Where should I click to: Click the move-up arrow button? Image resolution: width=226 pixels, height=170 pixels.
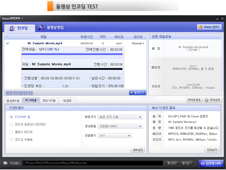pyautogui.click(x=20, y=93)
